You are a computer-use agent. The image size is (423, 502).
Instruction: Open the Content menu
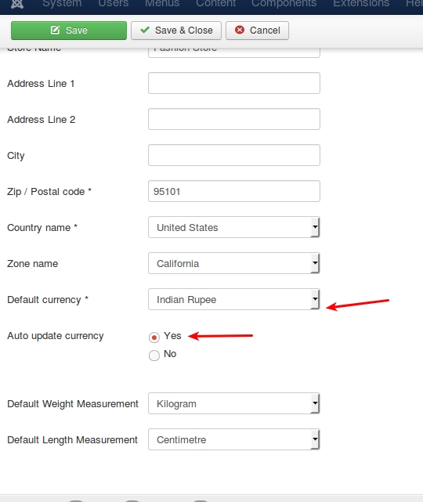pyautogui.click(x=216, y=4)
